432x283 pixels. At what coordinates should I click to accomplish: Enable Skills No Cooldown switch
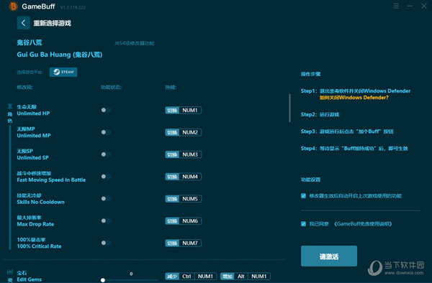[106, 199]
